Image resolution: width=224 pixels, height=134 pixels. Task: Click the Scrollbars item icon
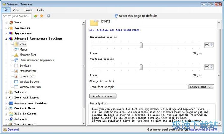(x=16, y=65)
